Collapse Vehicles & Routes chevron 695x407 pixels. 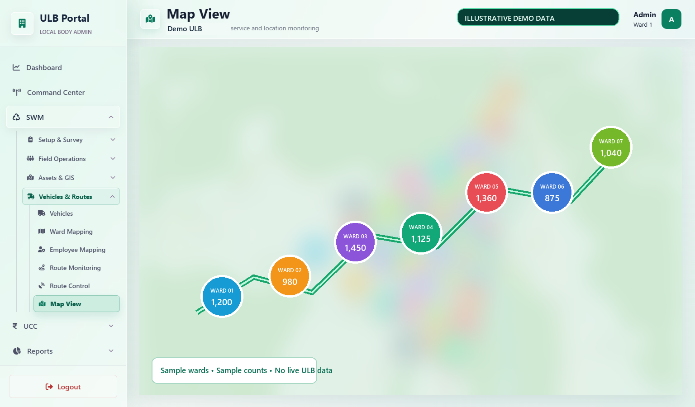tap(112, 197)
